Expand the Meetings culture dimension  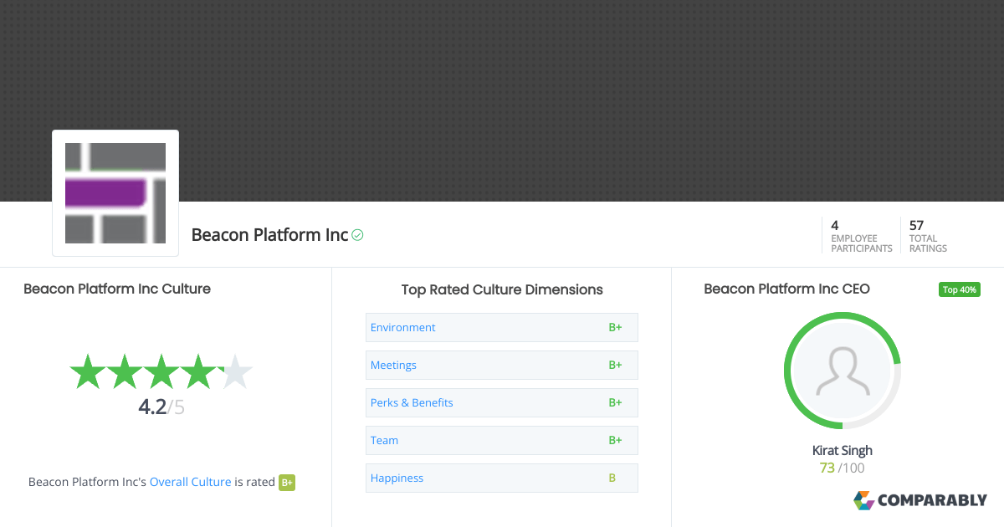[393, 365]
